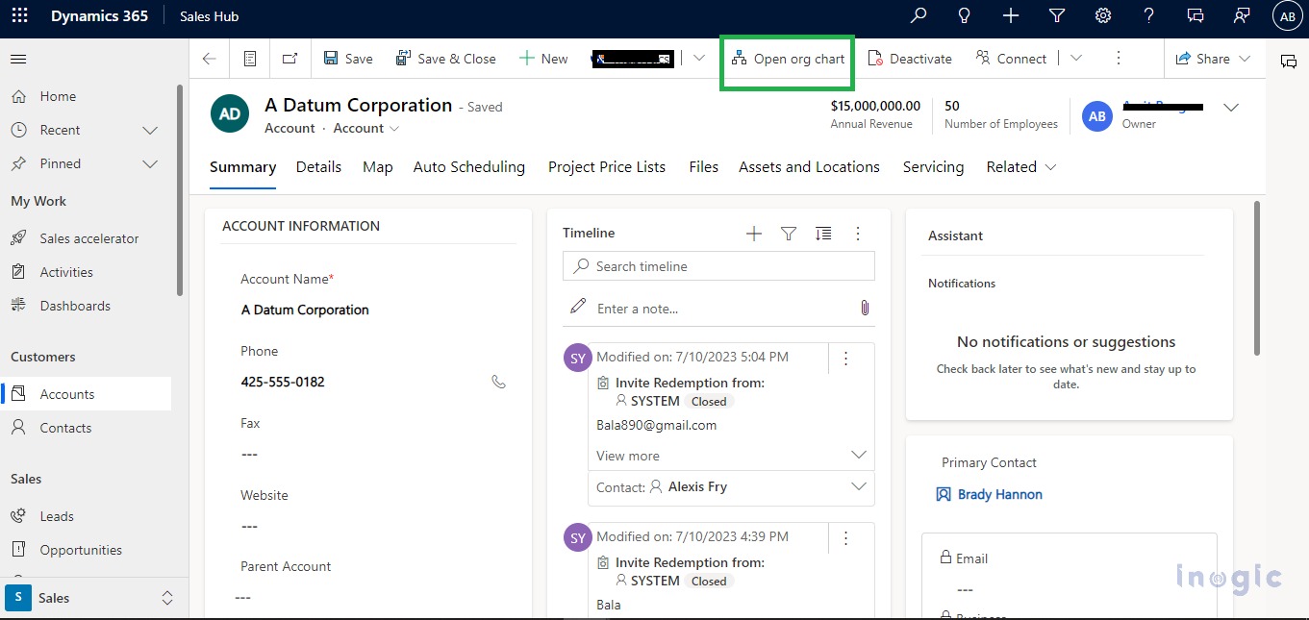Switch to the Details tab
The width and height of the screenshot is (1309, 620).
[x=318, y=167]
